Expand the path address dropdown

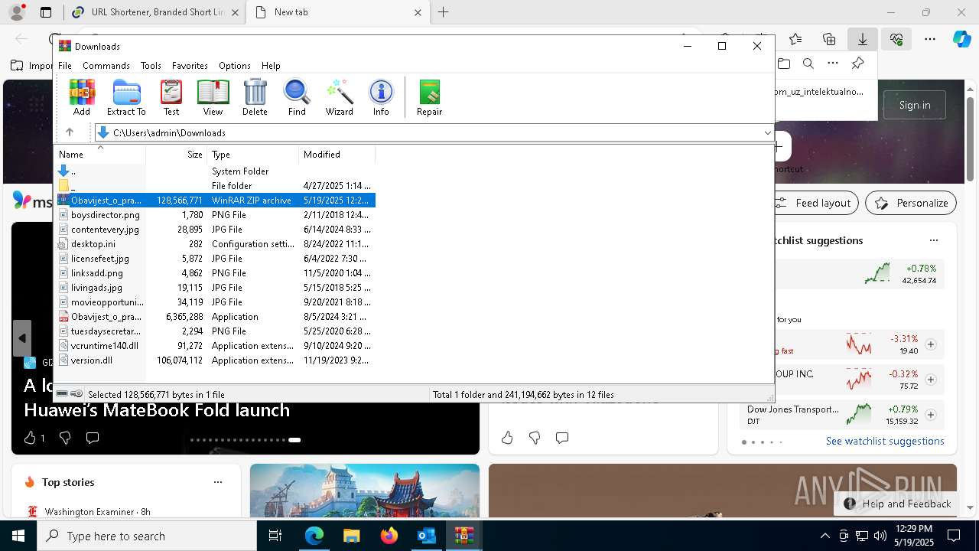point(767,133)
